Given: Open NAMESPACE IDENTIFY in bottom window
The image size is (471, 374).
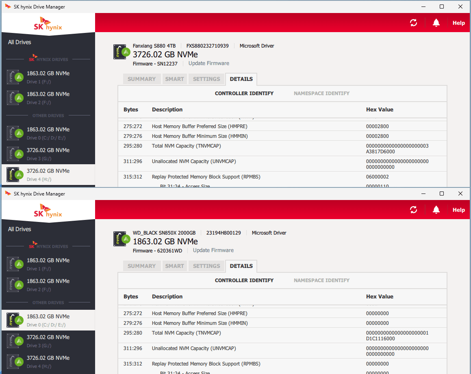Looking at the screenshot, I should (x=322, y=280).
